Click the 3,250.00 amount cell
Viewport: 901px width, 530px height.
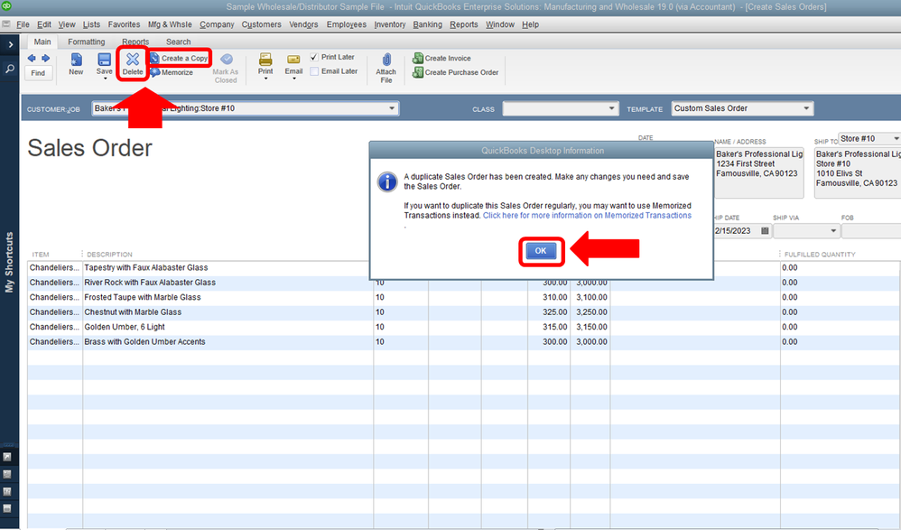click(590, 312)
